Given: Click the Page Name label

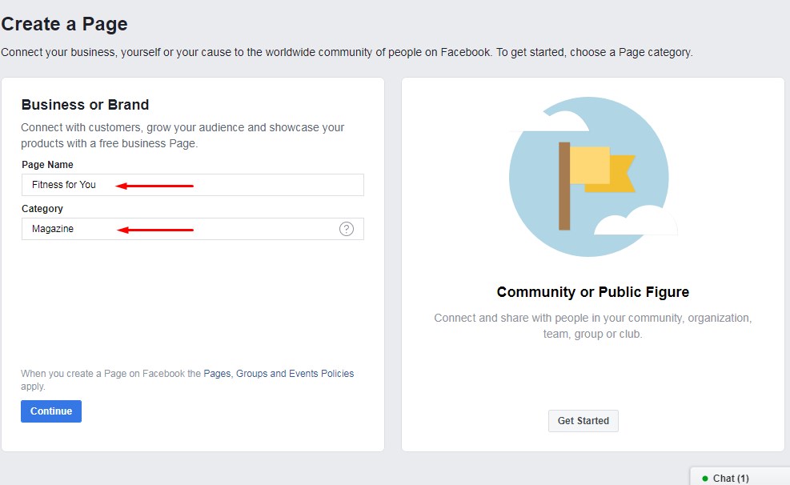Looking at the screenshot, I should 47,165.
